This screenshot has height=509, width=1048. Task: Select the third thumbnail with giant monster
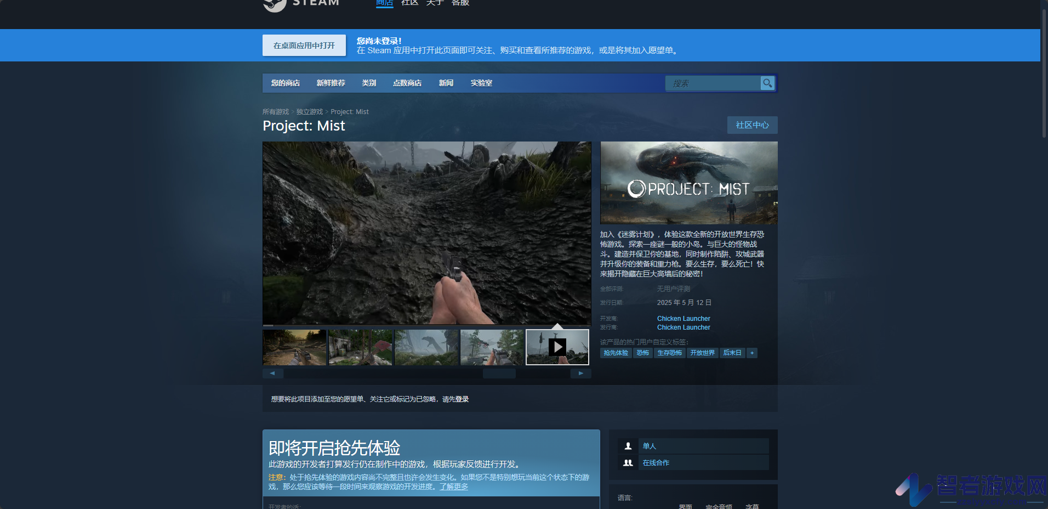click(426, 347)
